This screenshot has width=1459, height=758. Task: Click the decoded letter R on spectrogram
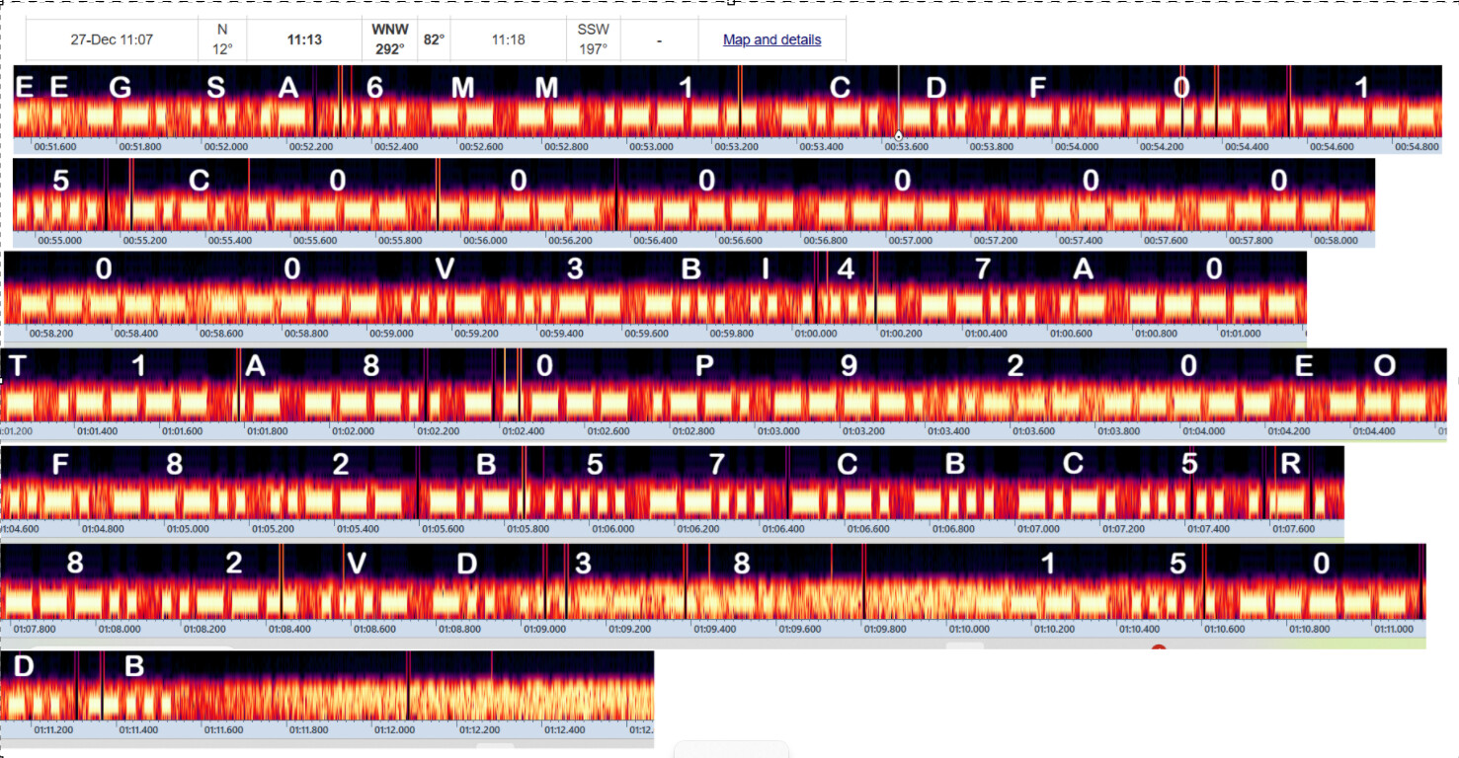[1289, 464]
